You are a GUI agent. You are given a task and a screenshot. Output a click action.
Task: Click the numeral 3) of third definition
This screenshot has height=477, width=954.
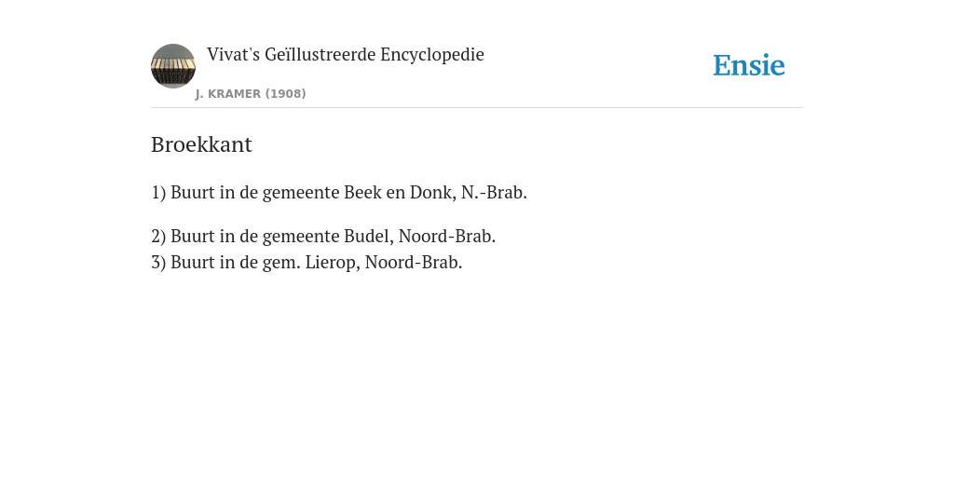(x=158, y=262)
